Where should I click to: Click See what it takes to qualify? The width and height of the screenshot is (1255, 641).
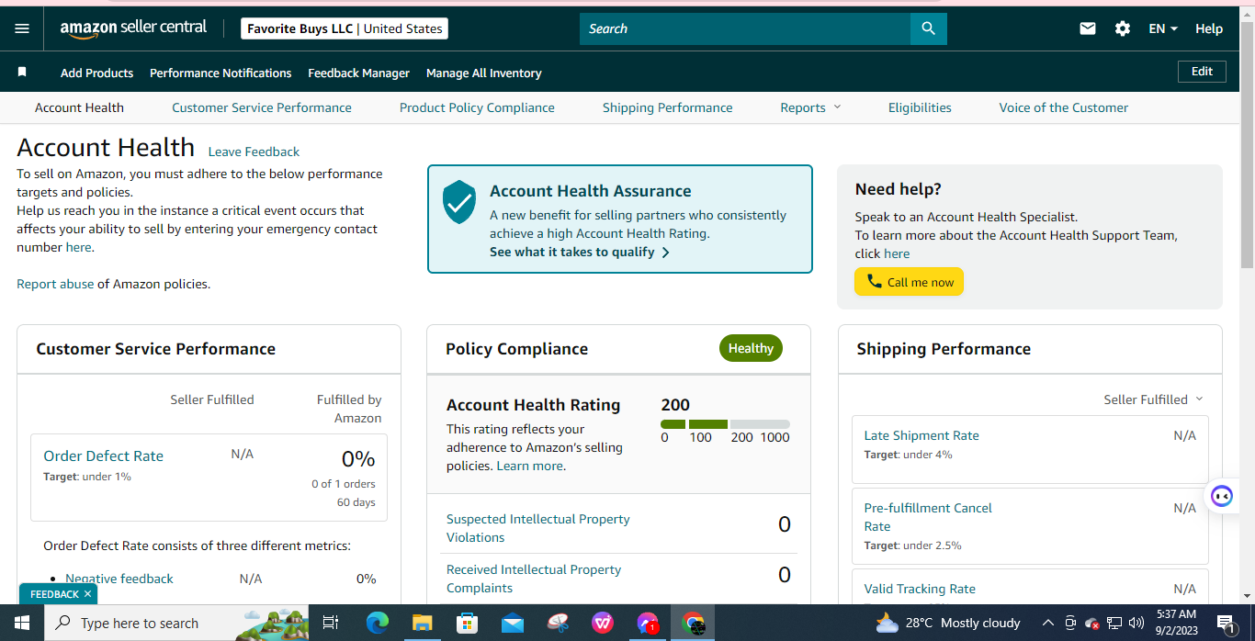coord(580,252)
